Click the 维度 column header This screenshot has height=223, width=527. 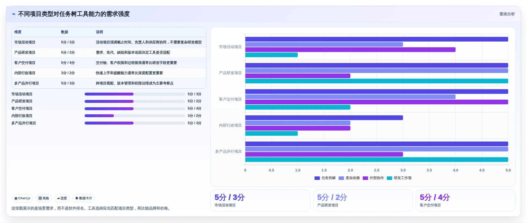tap(18, 32)
